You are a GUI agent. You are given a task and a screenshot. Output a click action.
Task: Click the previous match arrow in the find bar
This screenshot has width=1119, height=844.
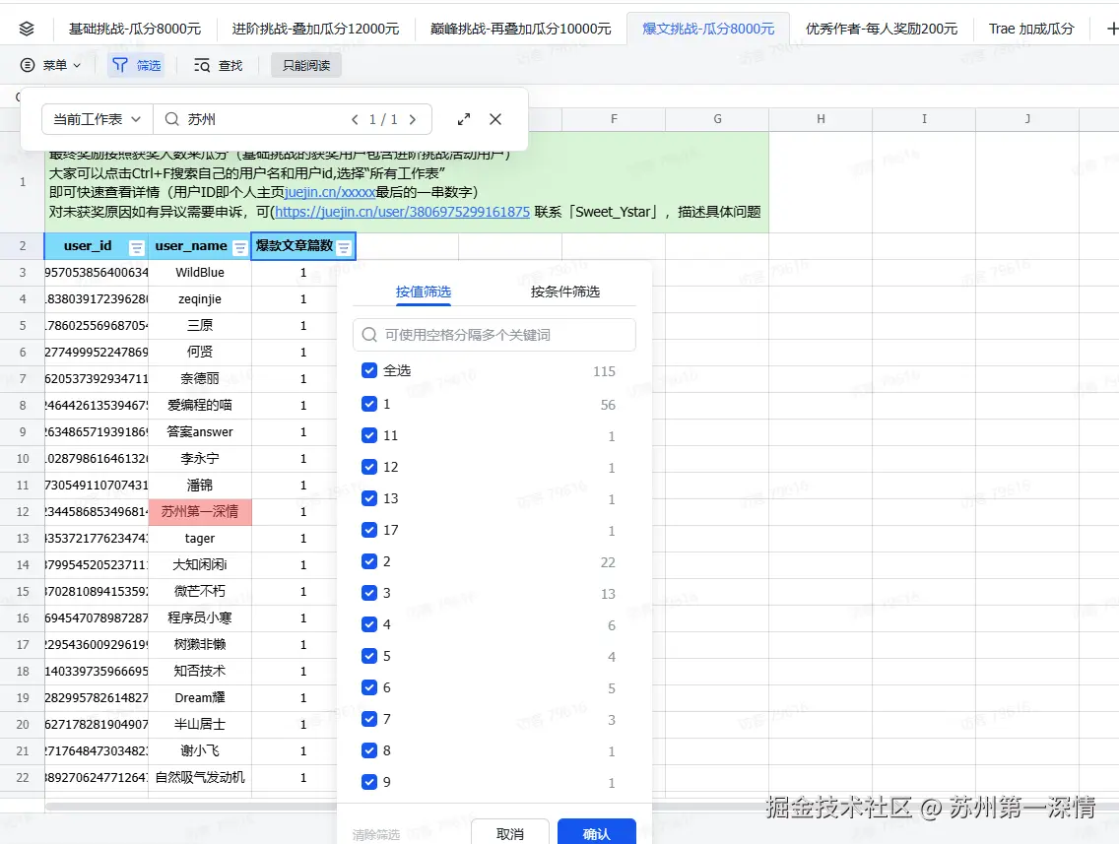point(355,118)
